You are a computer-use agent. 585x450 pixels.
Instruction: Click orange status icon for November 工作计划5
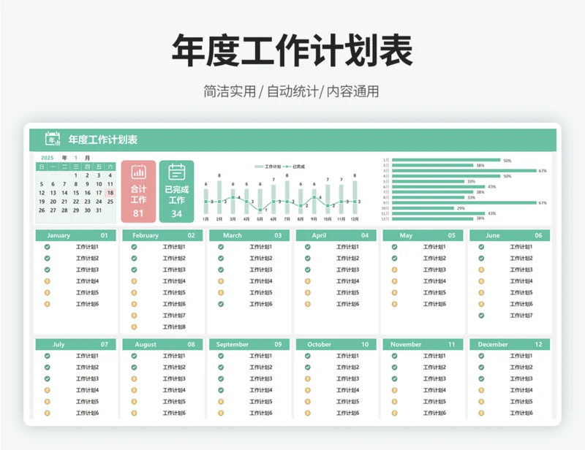tap(394, 402)
